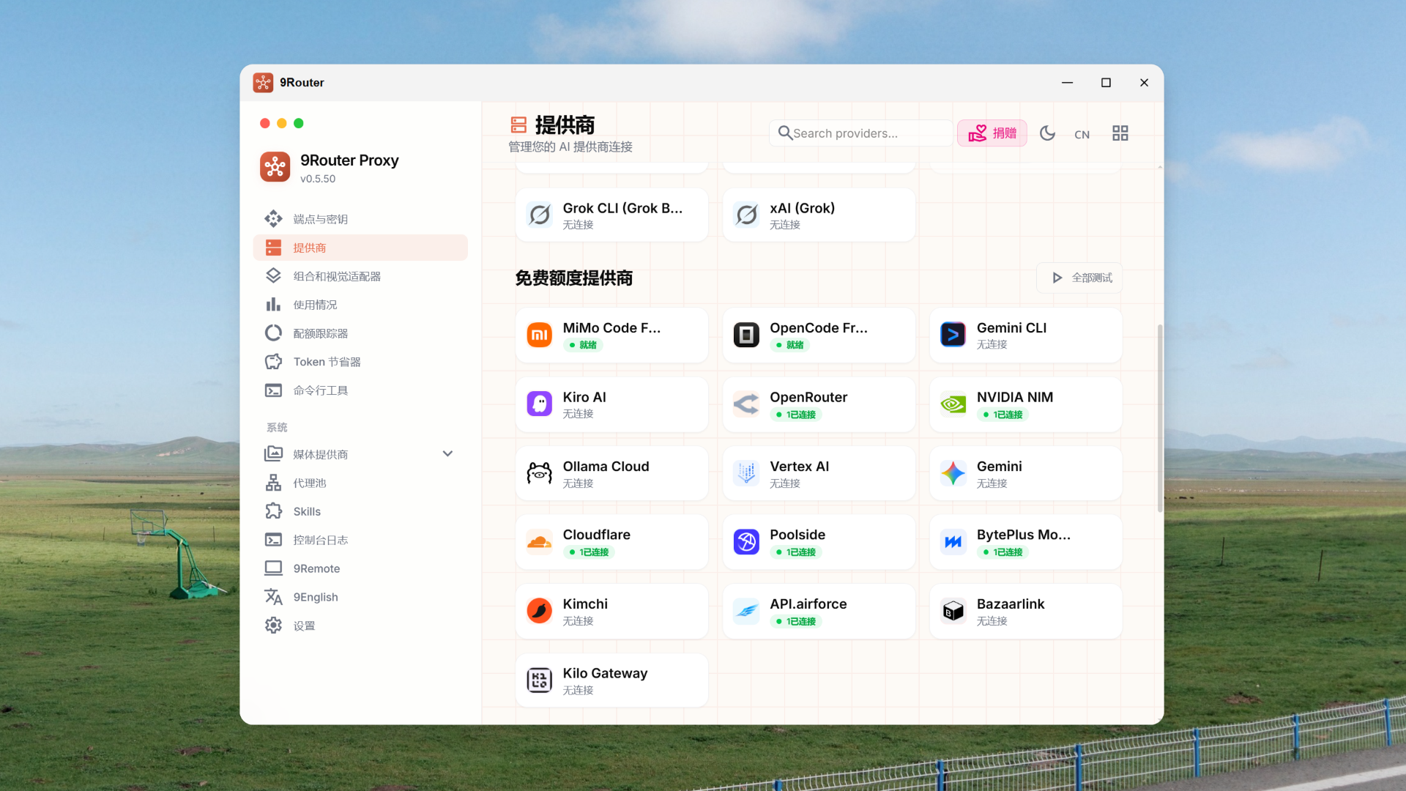Screen dimensions: 1406x791
Task: Click the BytePlus logo icon
Action: point(953,543)
